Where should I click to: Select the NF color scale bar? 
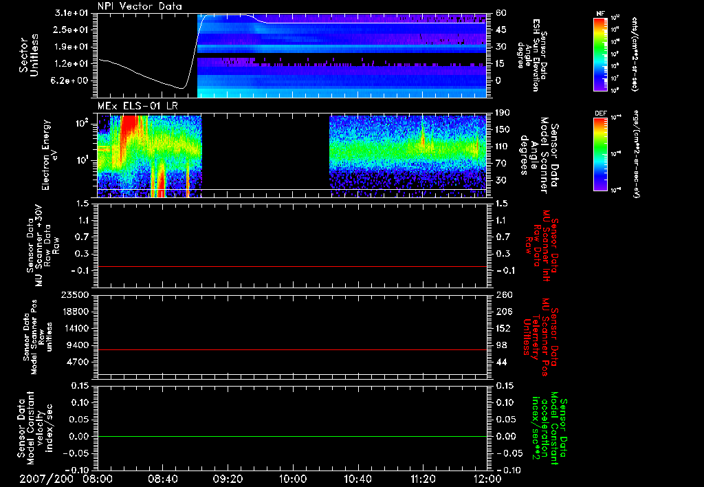point(600,54)
